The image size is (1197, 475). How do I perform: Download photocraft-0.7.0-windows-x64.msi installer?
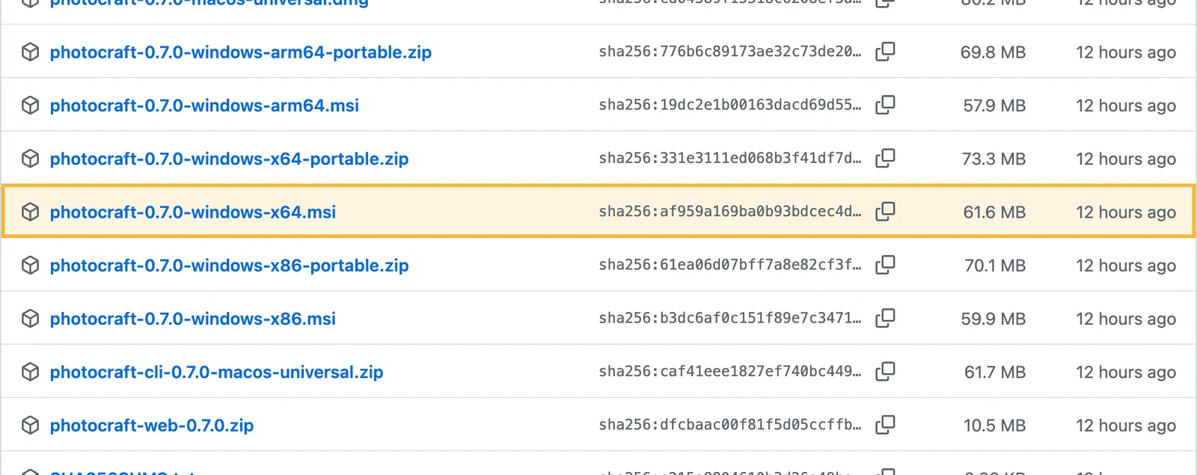[x=193, y=212]
